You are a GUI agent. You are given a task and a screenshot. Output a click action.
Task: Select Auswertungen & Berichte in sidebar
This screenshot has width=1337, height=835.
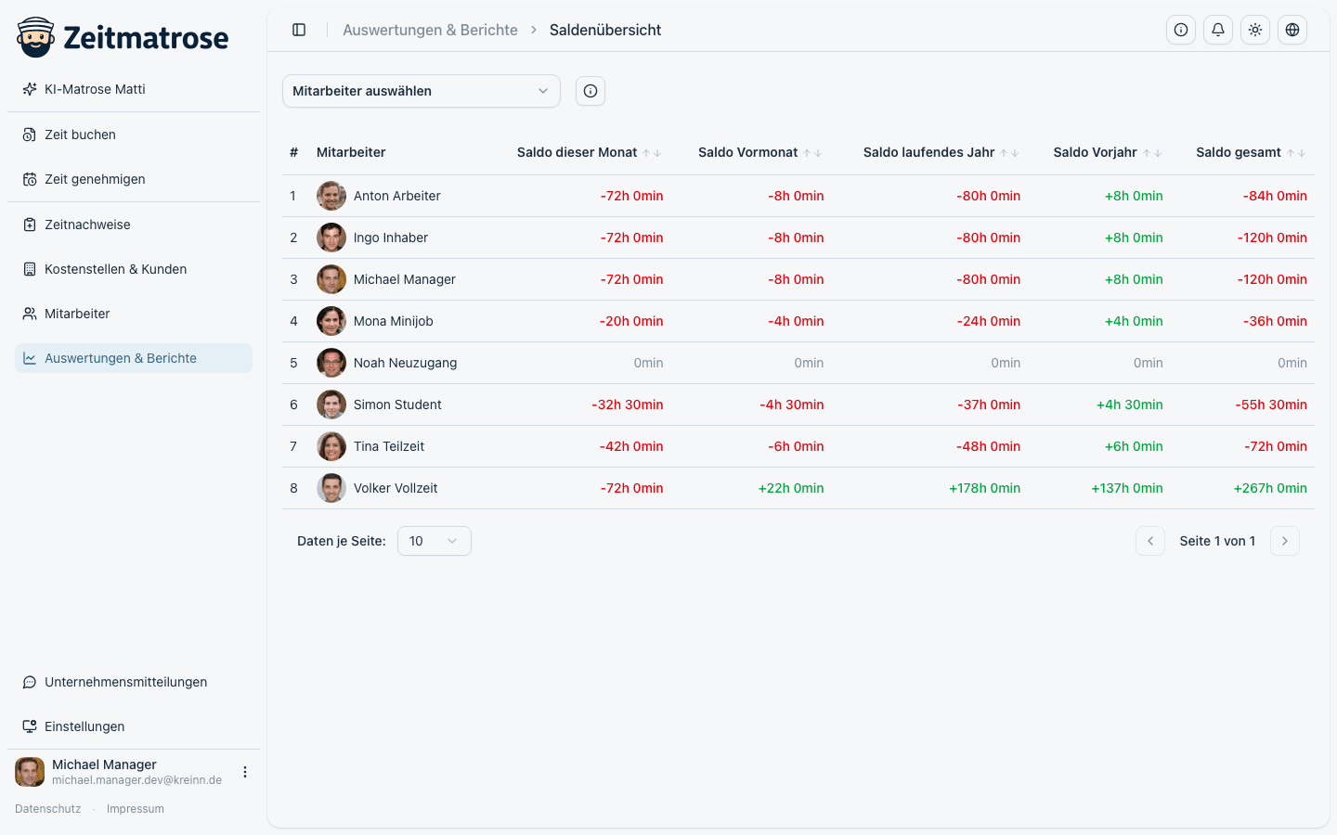tap(134, 358)
